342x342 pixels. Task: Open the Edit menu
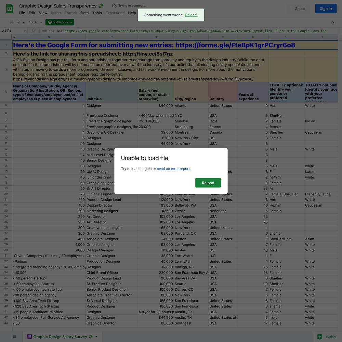(32, 13)
